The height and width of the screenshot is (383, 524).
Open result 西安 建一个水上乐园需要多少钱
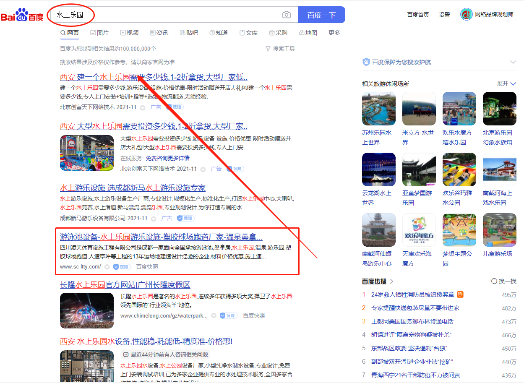(154, 77)
